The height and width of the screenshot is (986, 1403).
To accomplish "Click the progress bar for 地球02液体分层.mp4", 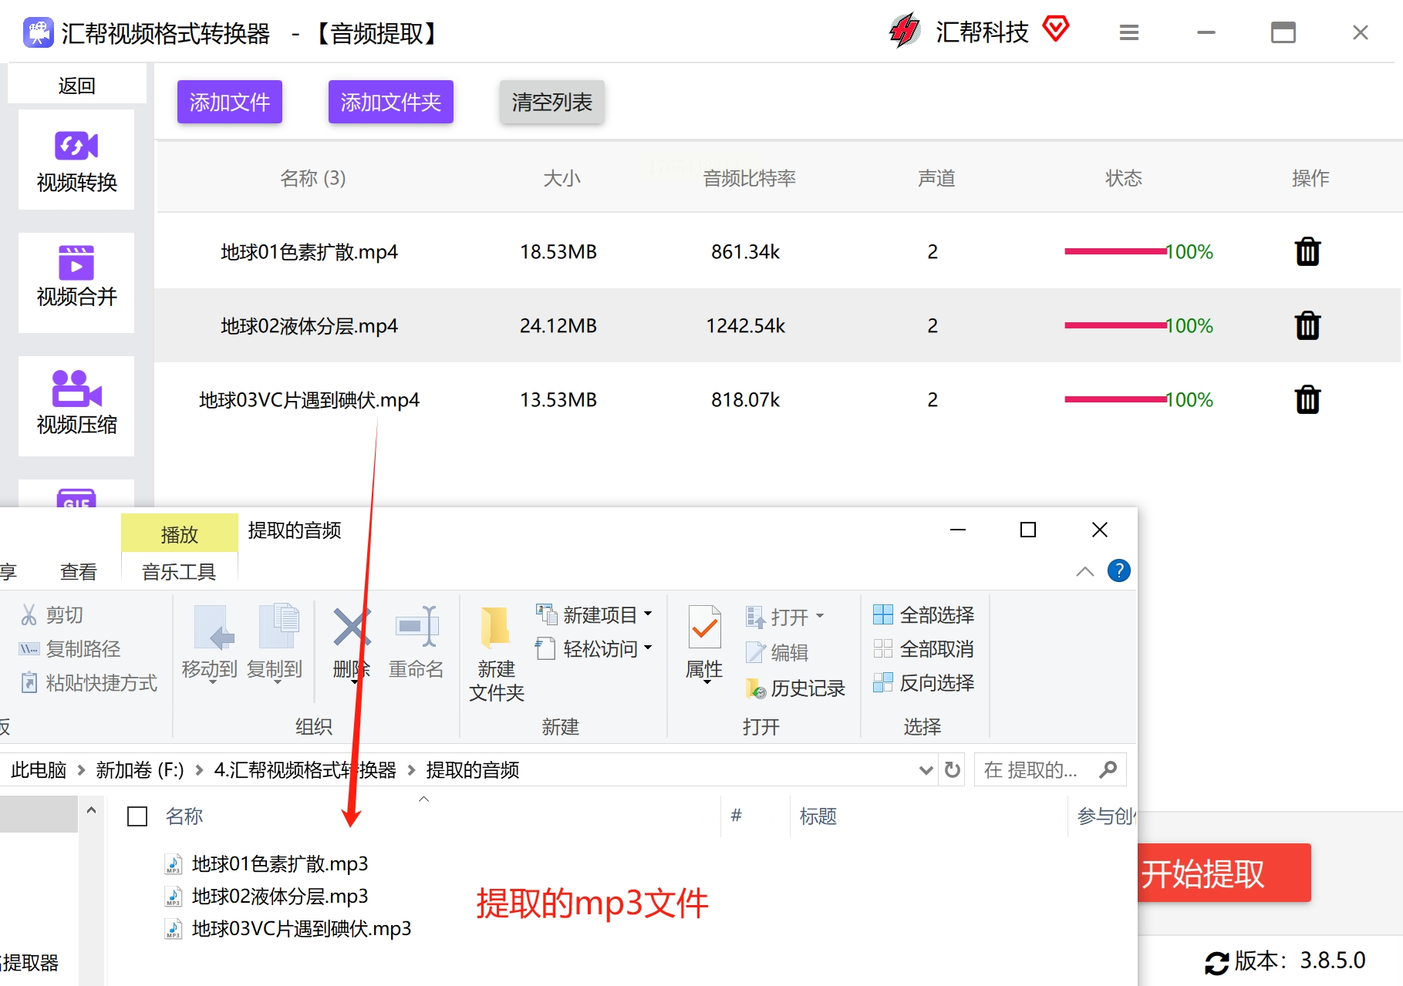I will tap(1115, 326).
